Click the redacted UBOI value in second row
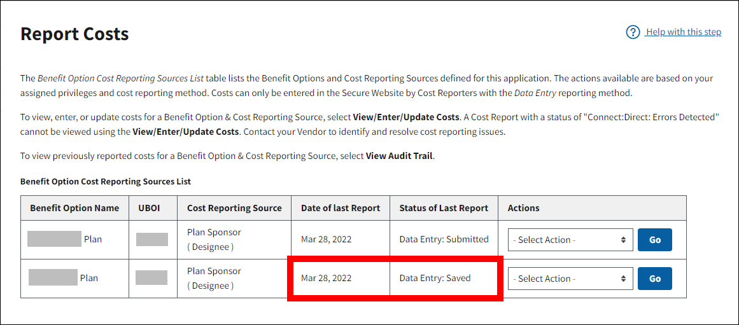The image size is (739, 325). pos(152,279)
